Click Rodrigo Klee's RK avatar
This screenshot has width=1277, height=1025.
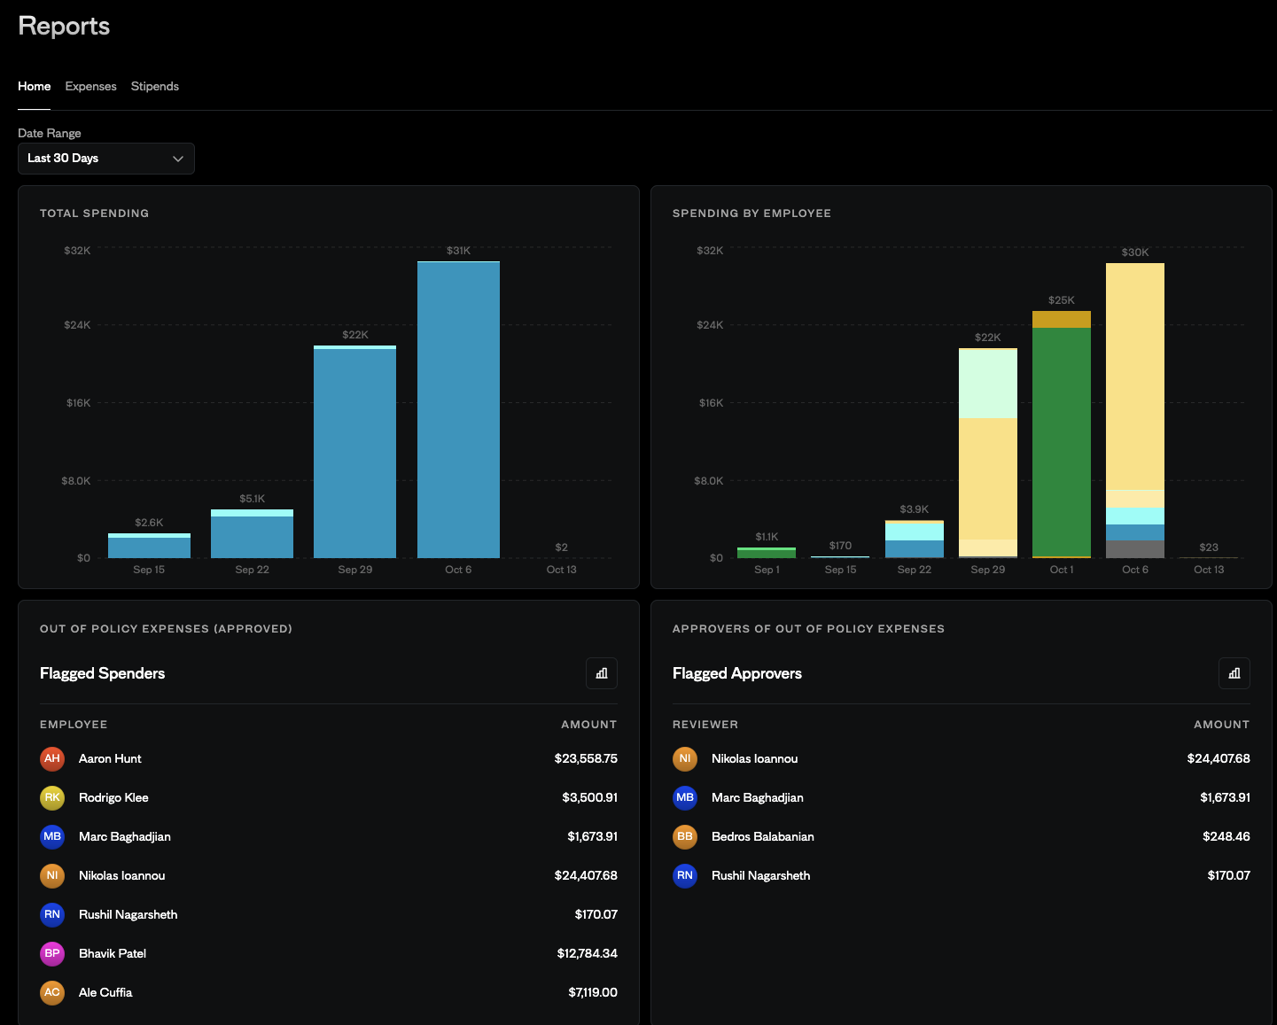point(52,797)
